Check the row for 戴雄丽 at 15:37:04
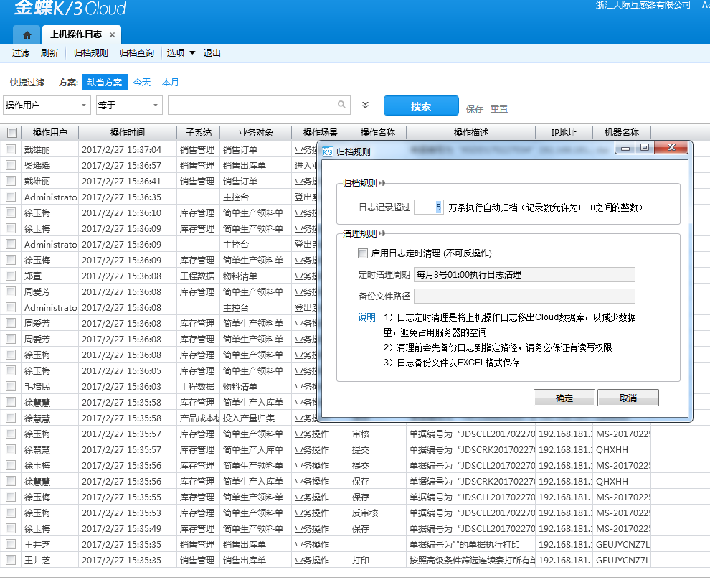Viewport: 710px width, 580px height. [11, 149]
